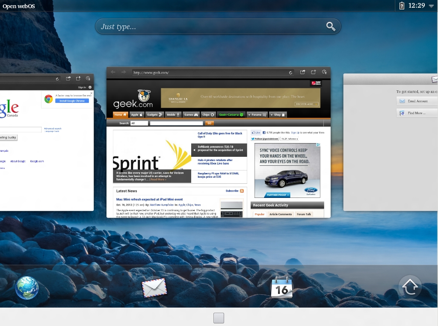This screenshot has height=326, width=438.
Task: Open Raspberry Pi RAM headline
Action: (218, 175)
